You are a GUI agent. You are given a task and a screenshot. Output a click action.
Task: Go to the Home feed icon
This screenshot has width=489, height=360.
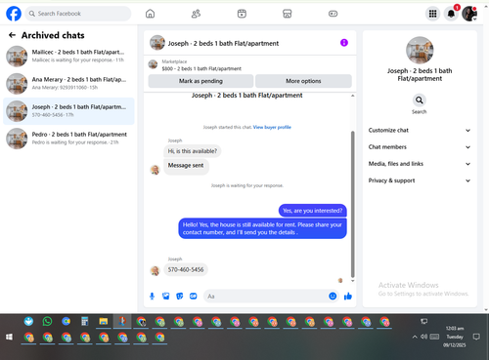pyautogui.click(x=150, y=14)
